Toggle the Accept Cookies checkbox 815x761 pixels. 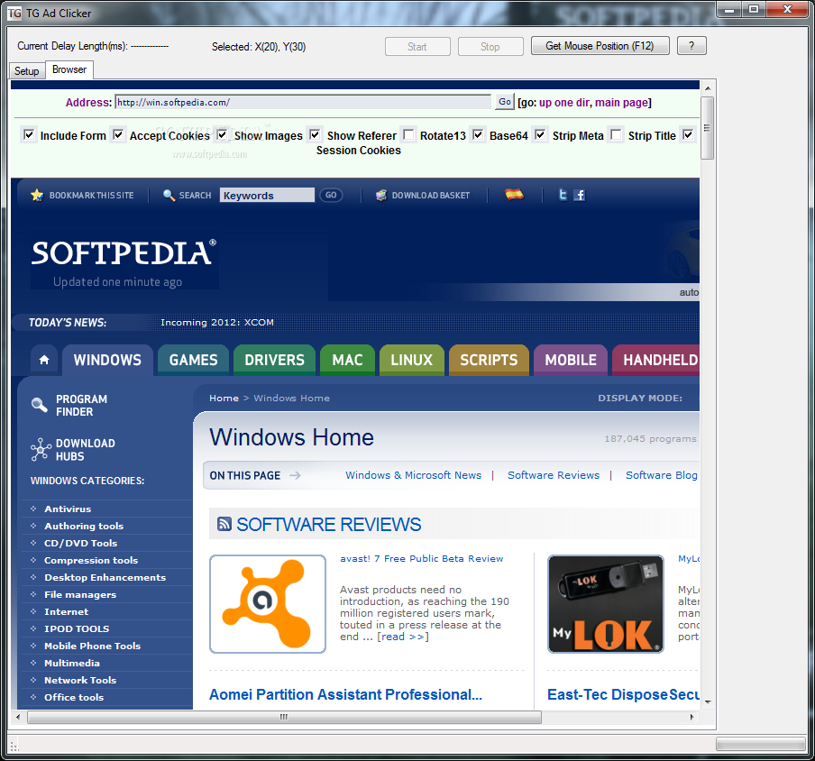118,135
